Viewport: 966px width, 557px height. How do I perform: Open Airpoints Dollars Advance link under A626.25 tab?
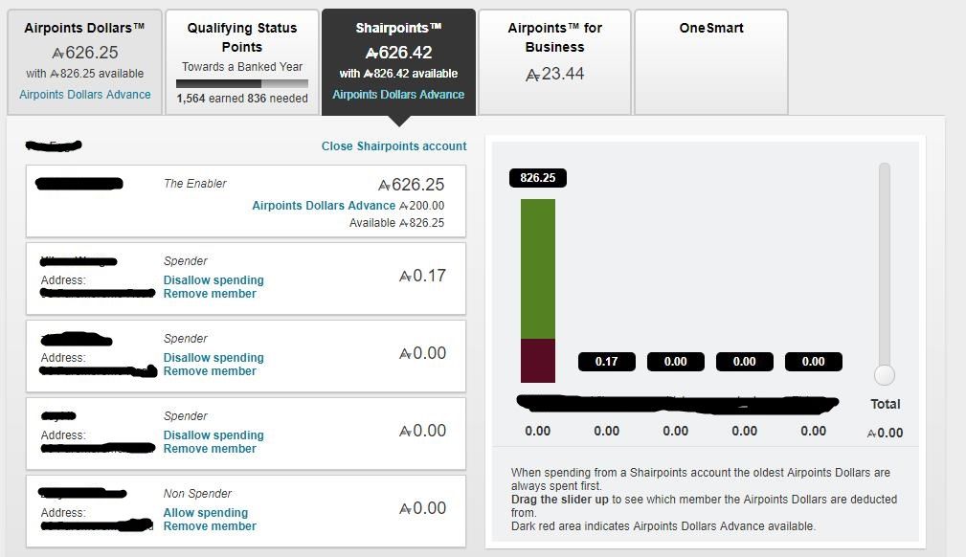(85, 95)
